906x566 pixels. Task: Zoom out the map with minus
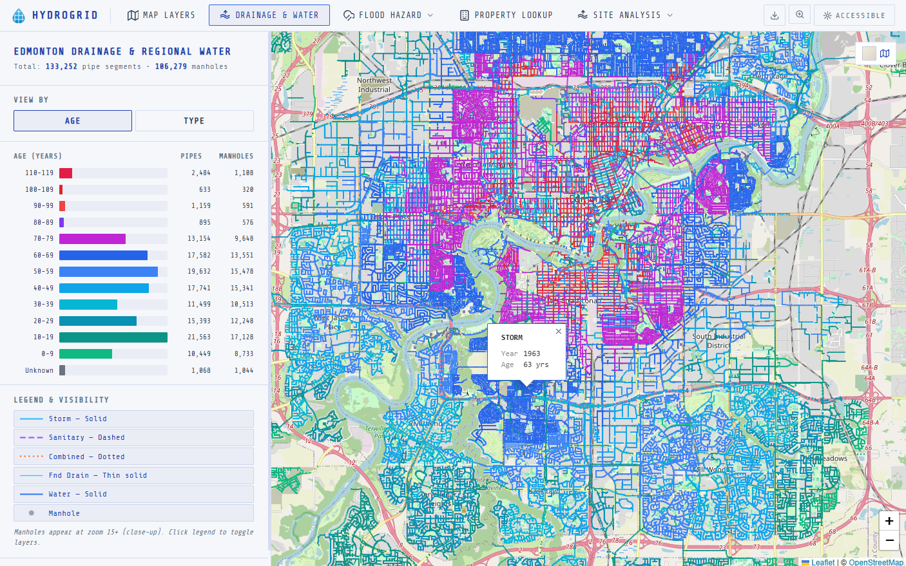[889, 541]
